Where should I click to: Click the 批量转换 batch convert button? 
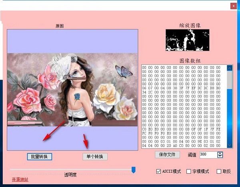pos(40,157)
